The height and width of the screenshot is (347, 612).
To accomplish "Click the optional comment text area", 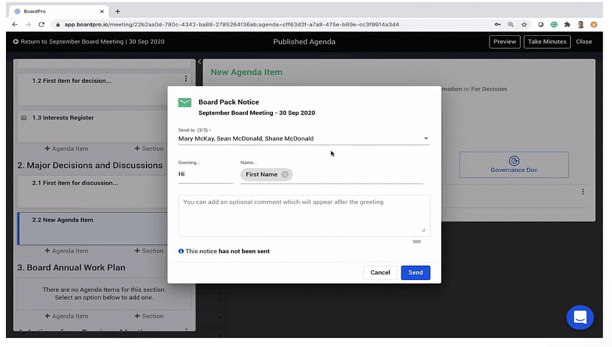I will click(x=304, y=215).
